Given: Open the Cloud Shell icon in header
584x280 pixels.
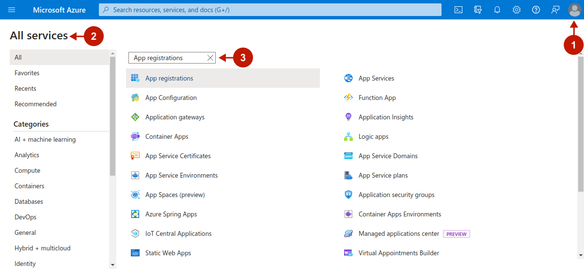Looking at the screenshot, I should (458, 10).
